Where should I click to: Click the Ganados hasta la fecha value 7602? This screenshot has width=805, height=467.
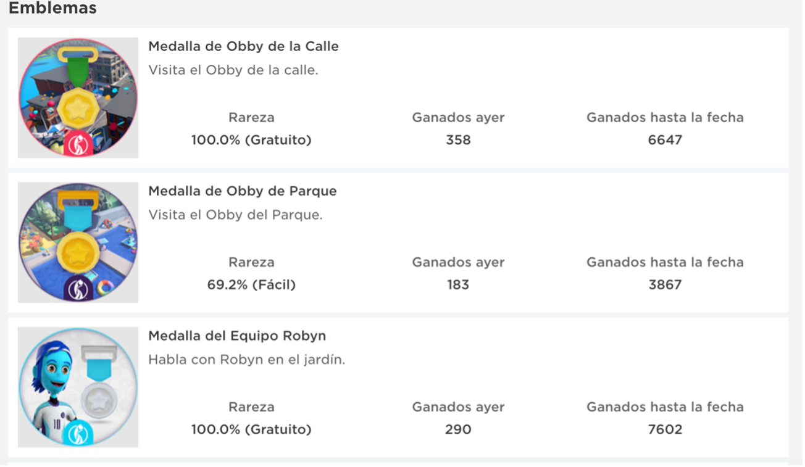pos(665,430)
